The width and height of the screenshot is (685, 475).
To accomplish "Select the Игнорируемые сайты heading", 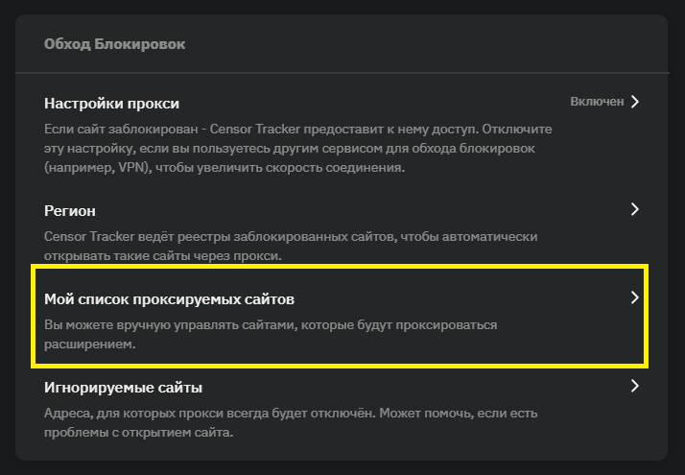I will (x=124, y=388).
